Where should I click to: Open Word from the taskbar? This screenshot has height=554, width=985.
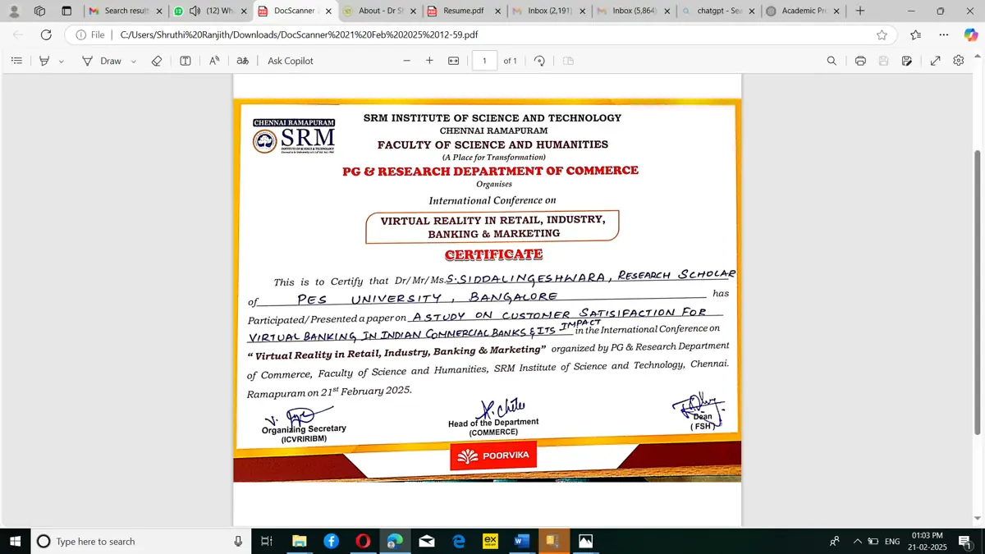522,541
